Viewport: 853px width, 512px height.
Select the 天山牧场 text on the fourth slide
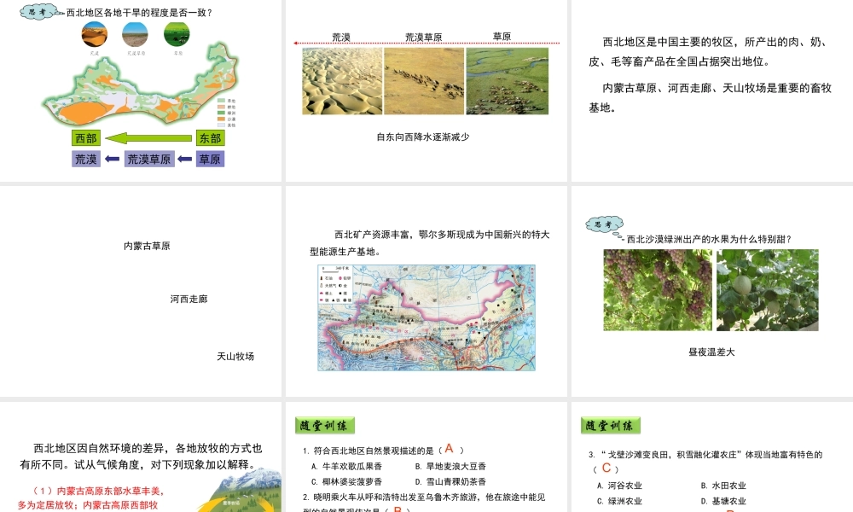tap(235, 357)
